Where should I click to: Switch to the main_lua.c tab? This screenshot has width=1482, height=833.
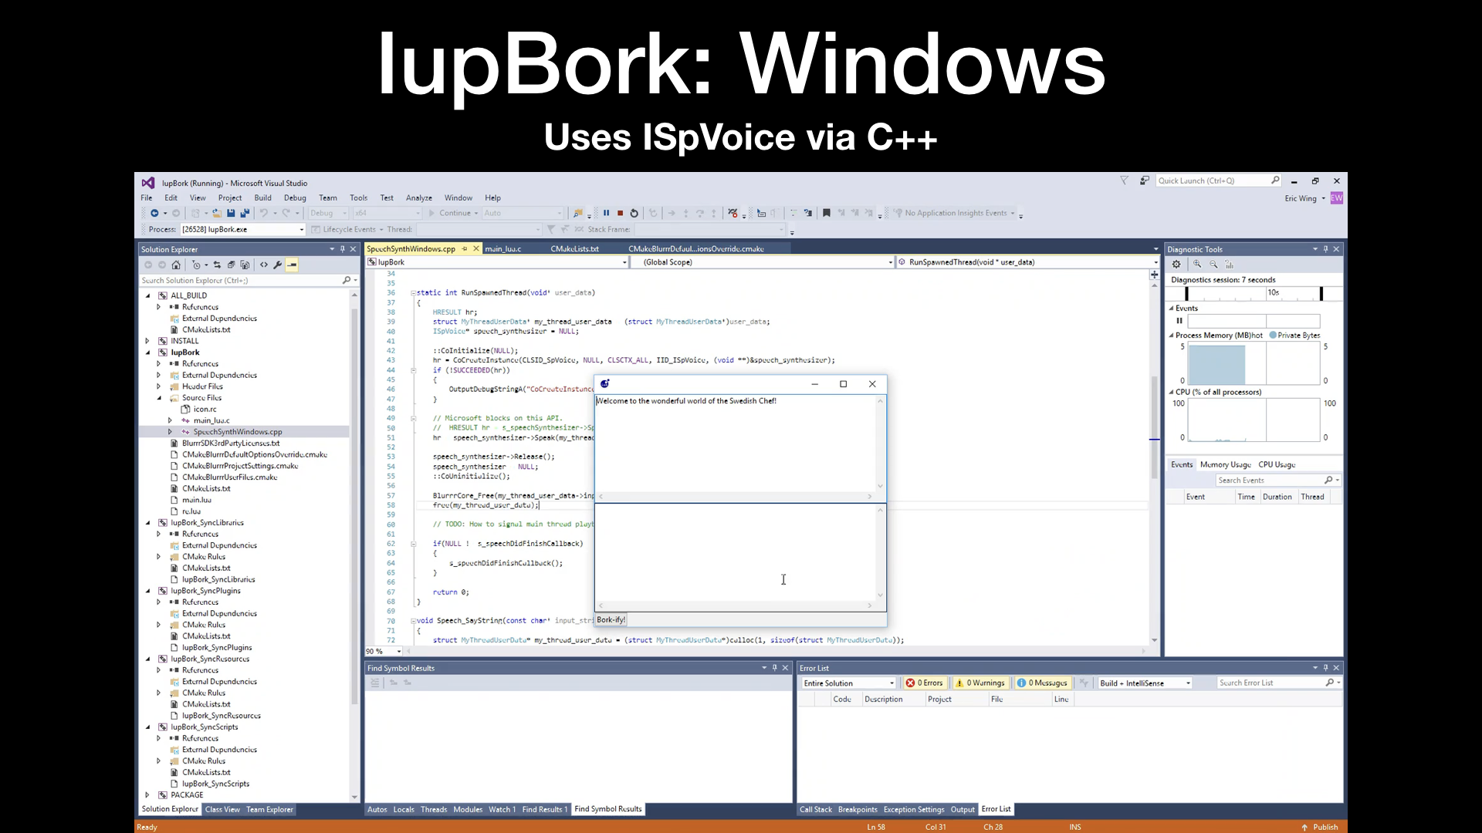pyautogui.click(x=503, y=249)
